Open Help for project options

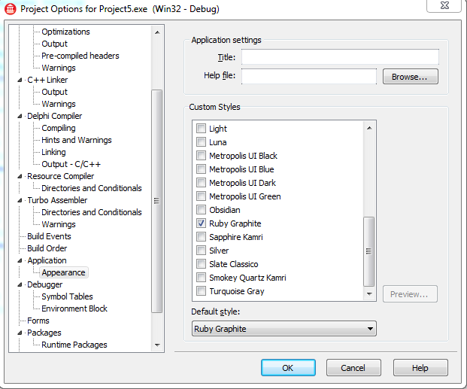(x=420, y=367)
